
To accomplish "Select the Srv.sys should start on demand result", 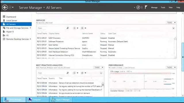I will tap(69, 93).
